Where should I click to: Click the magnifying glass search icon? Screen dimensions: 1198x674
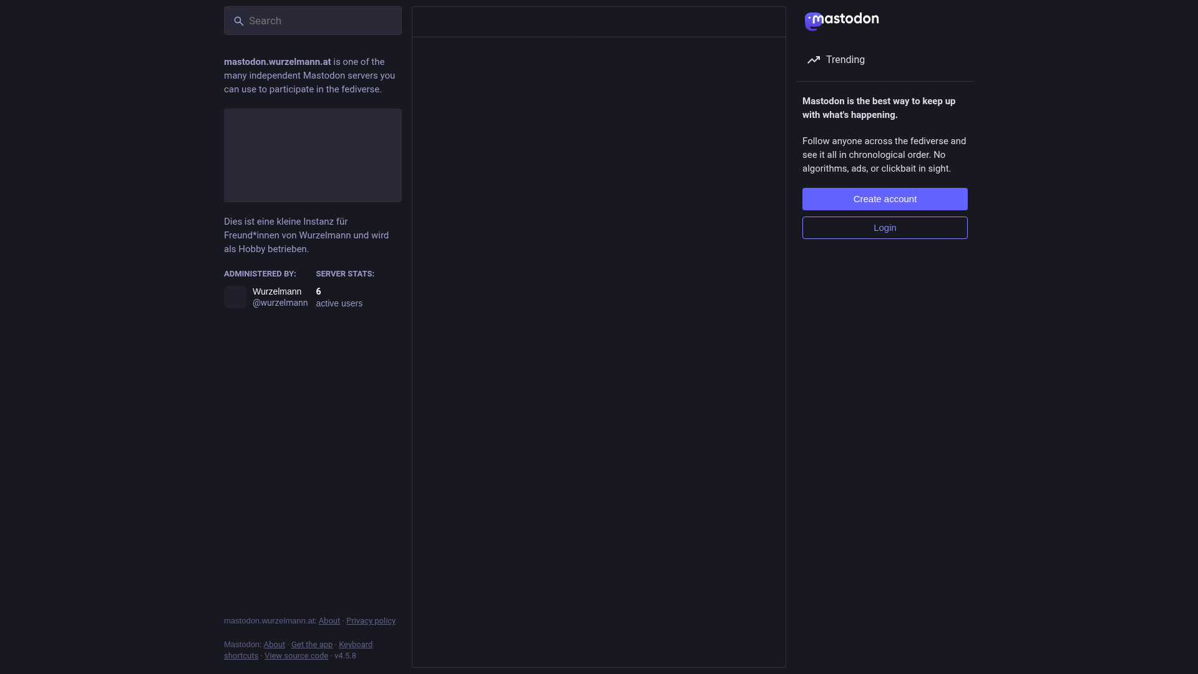238,21
